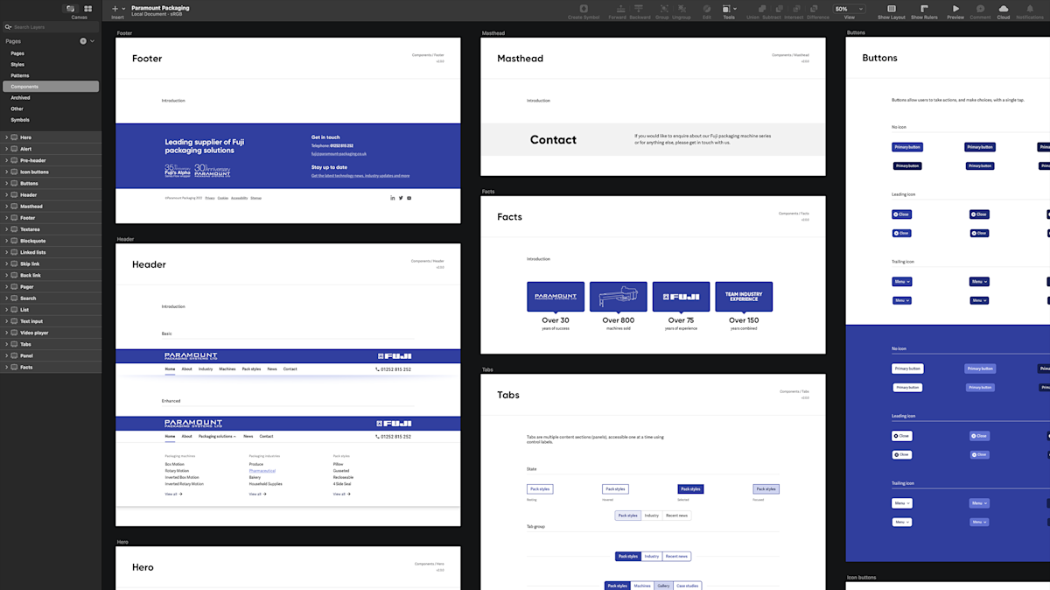Click Packaging solutions in the Enhanced header
The image size is (1050, 590).
[x=217, y=436]
